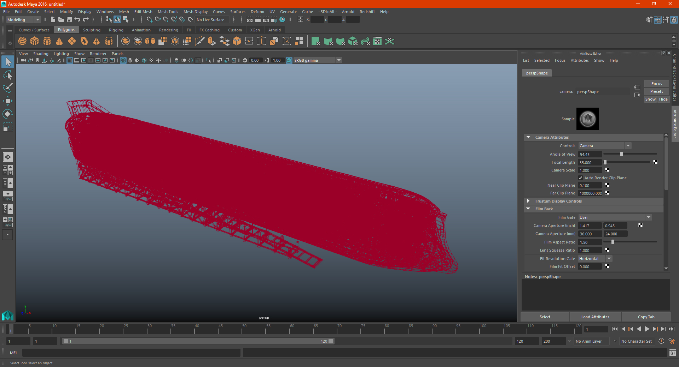
Task: Open the Render Settings icon
Action: click(274, 20)
